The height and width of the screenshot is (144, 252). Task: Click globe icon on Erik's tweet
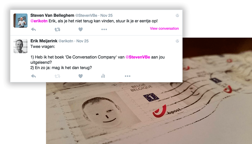click(177, 41)
